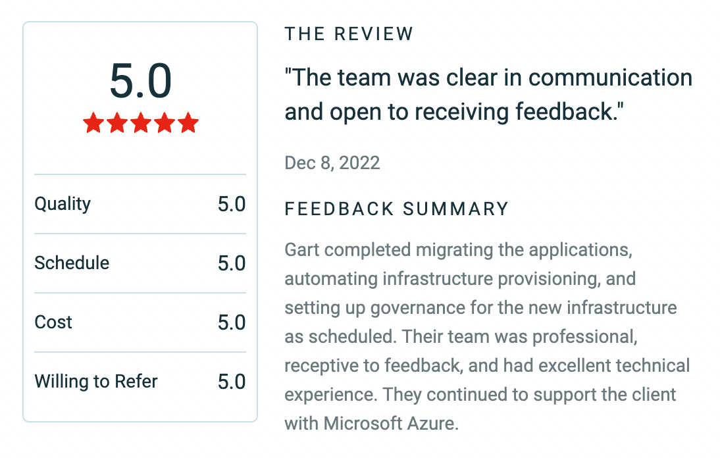Select the middle rating star

[x=141, y=123]
